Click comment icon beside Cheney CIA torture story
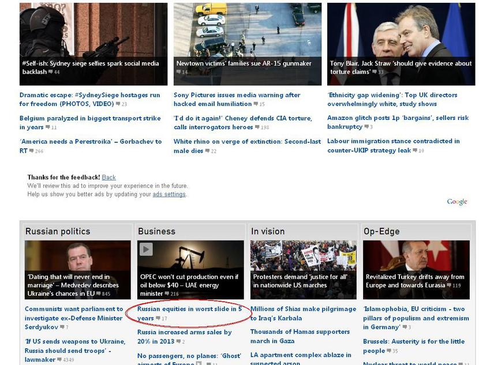479x365 pixels. point(257,127)
